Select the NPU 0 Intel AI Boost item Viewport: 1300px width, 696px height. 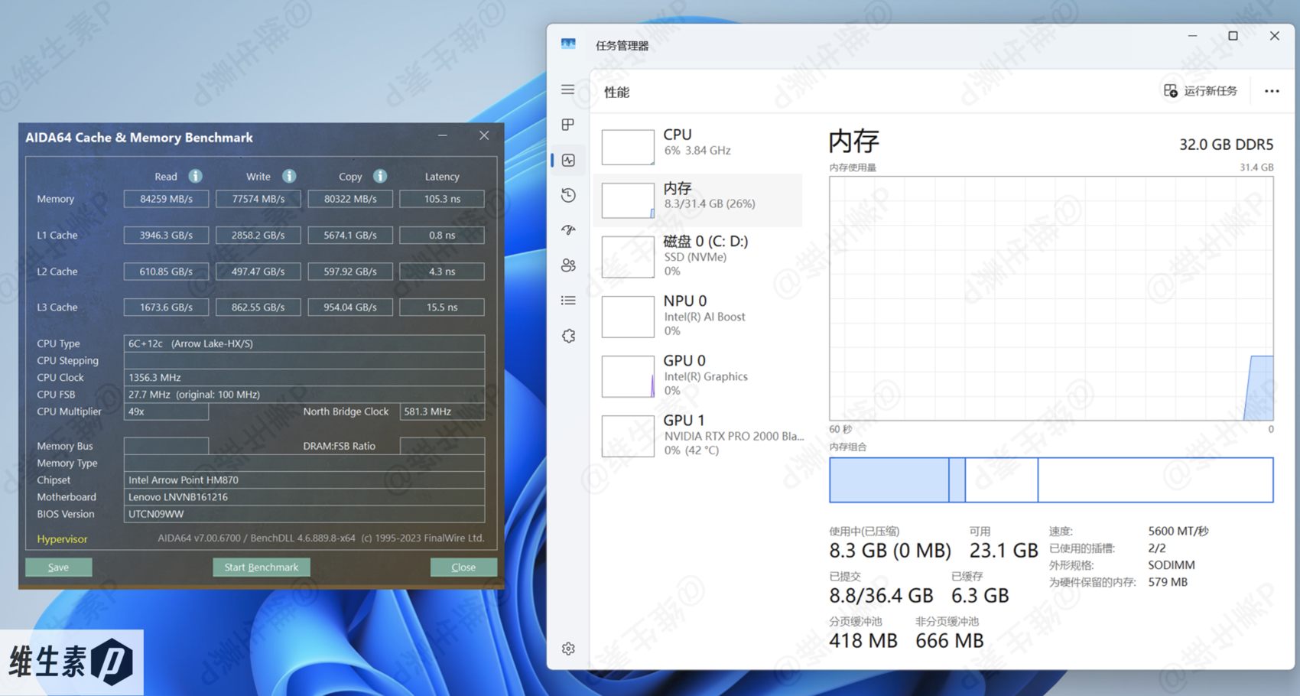coord(698,316)
